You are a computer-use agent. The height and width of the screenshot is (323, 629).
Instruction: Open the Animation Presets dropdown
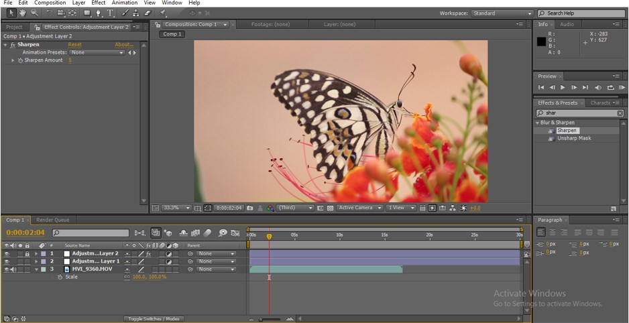click(x=97, y=52)
